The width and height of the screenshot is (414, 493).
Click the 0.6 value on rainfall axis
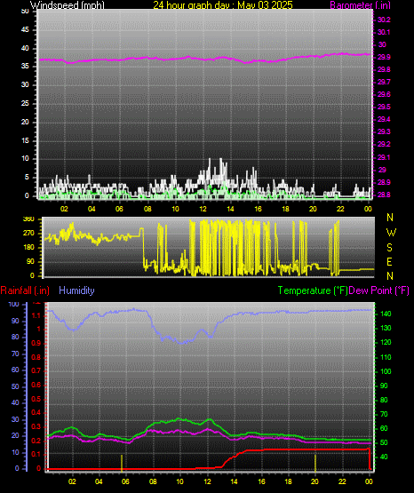(36, 385)
